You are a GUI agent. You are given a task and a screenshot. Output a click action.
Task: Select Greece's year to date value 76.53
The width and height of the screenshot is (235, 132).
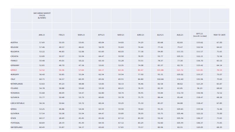point(219,70)
